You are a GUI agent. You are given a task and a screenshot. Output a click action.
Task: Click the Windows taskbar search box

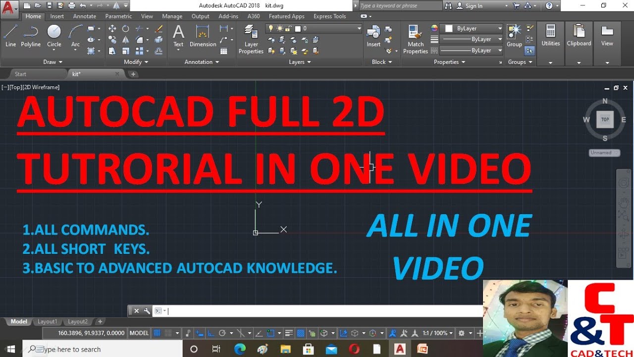[x=103, y=349]
